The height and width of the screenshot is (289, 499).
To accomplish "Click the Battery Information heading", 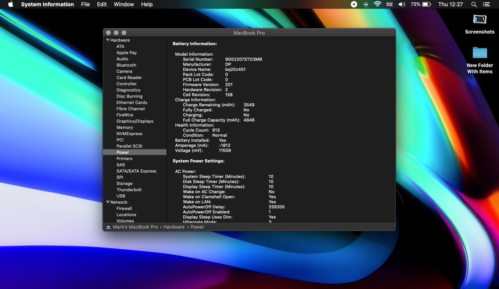I will click(195, 44).
